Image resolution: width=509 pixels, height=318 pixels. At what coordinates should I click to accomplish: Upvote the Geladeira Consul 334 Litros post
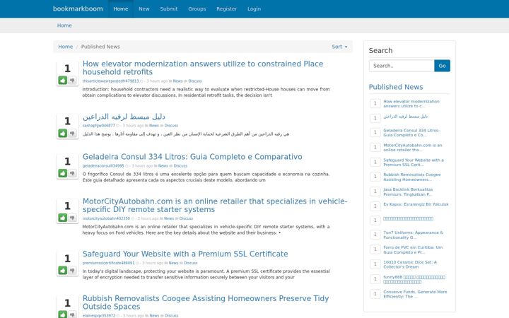(63, 173)
